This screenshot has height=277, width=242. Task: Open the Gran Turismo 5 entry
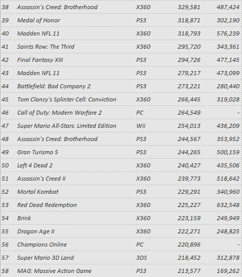37,152
